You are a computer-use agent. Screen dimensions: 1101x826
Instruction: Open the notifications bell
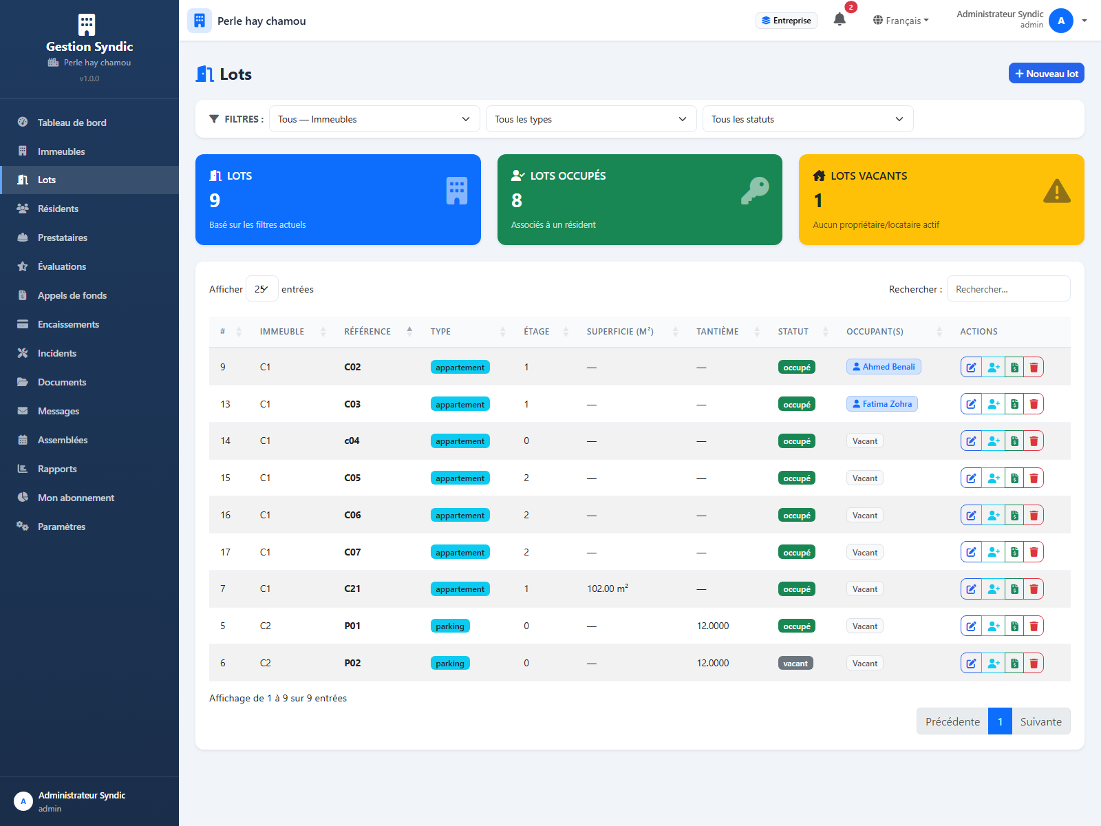(840, 19)
